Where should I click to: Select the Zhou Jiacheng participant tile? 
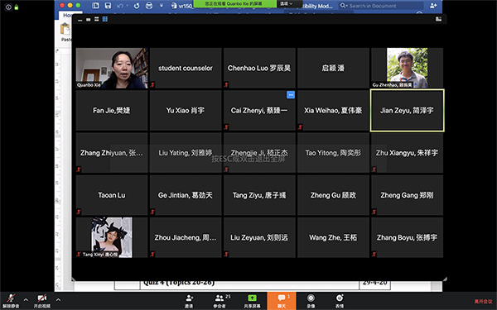[186, 237]
